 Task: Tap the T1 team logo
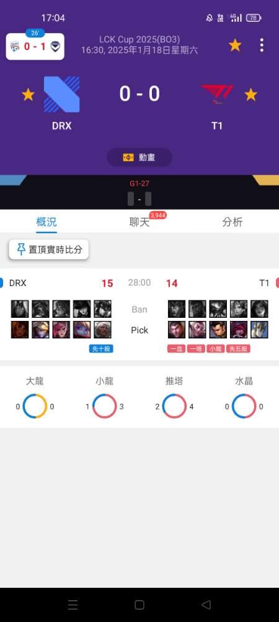tap(216, 95)
